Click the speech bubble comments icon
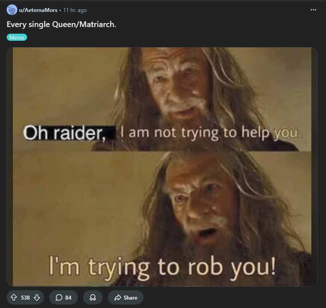This screenshot has height=308, width=326. (x=59, y=297)
